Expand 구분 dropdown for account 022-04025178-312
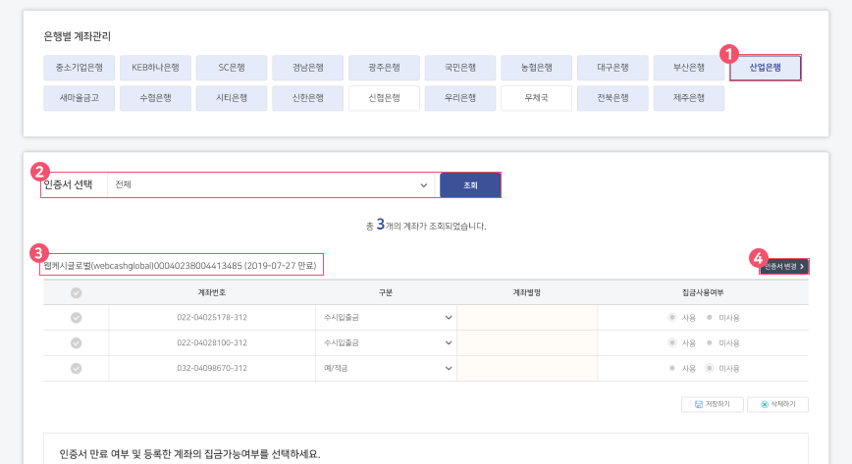Screen dimensions: 852x464 tap(381, 317)
